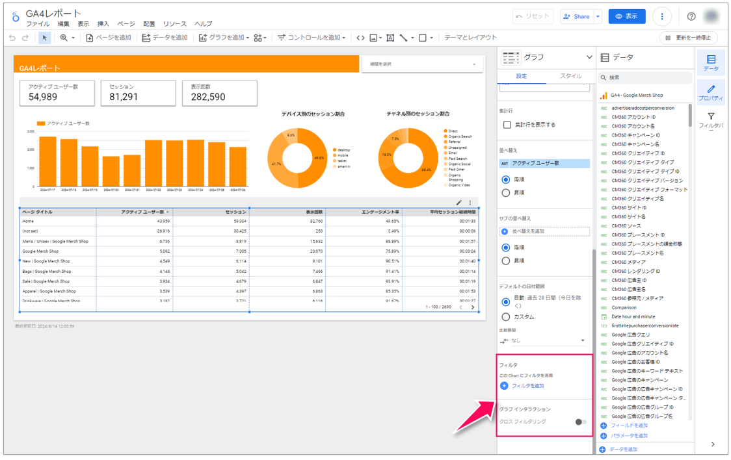Select the text box tool
Viewport: 731px width, 460px height.
(x=390, y=38)
